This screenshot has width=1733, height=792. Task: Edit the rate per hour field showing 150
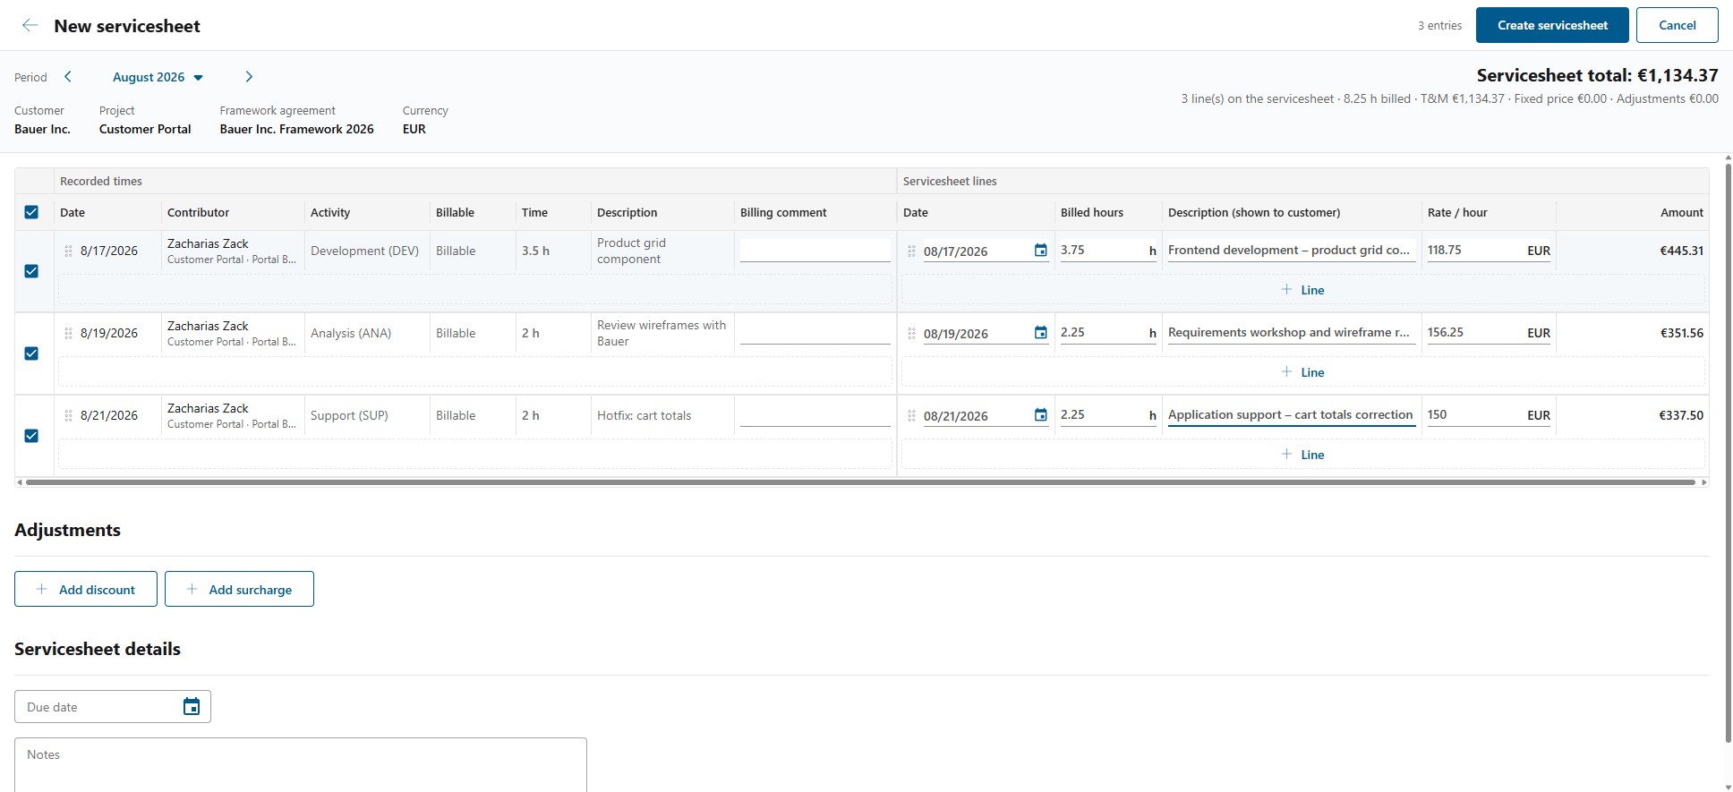click(x=1489, y=415)
